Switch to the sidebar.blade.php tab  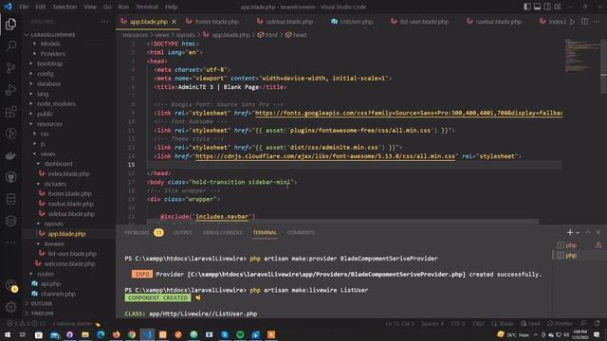288,22
